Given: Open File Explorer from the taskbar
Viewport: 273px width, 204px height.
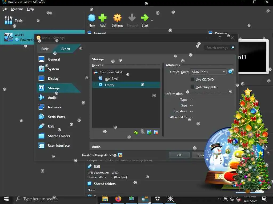Looking at the screenshot, I should 105,199.
